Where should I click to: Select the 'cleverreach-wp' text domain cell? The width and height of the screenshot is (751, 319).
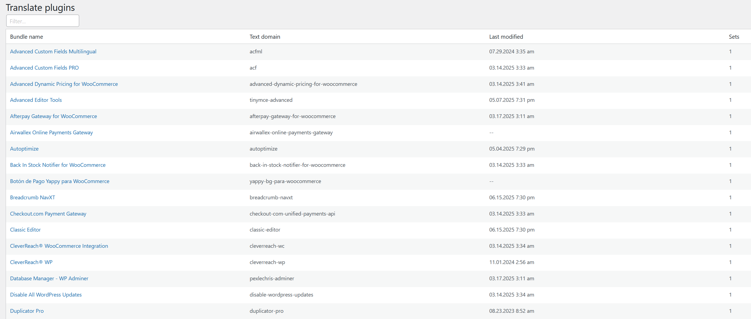pos(267,262)
